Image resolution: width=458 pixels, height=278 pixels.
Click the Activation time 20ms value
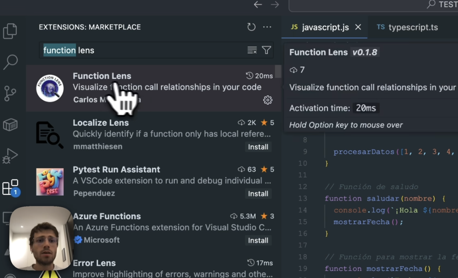[366, 108]
